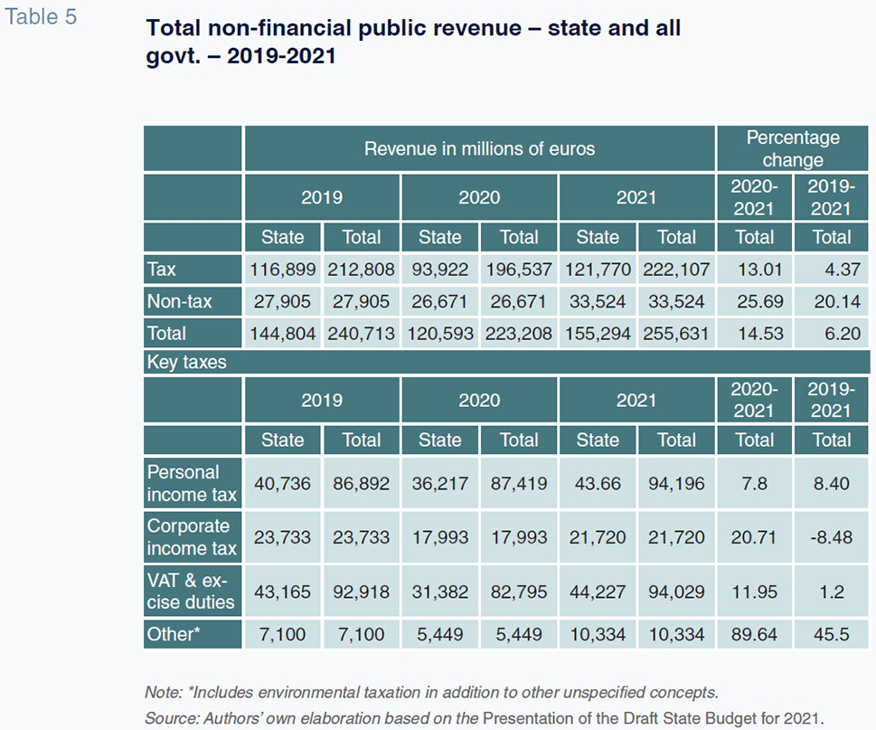This screenshot has width=876, height=730.
Task: Click the 'Other*' row label
Action: 193,634
